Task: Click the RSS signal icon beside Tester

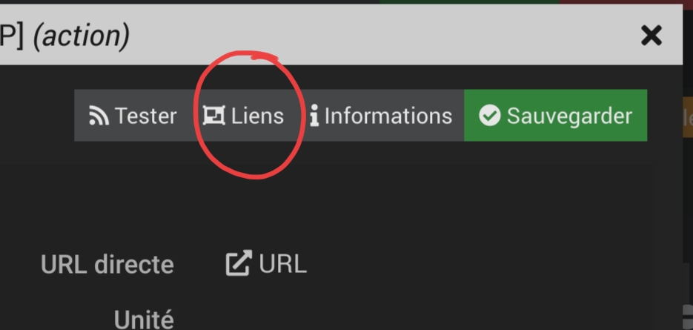Action: (98, 116)
